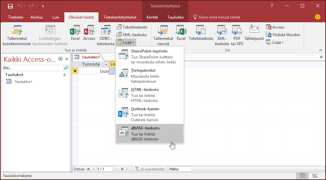Export to Excel in Vie group

click(x=181, y=33)
